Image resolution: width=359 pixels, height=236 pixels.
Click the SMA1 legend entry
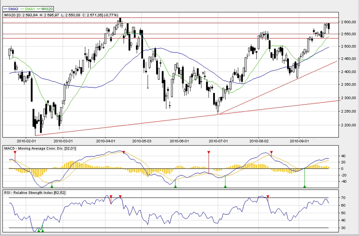(29, 8)
